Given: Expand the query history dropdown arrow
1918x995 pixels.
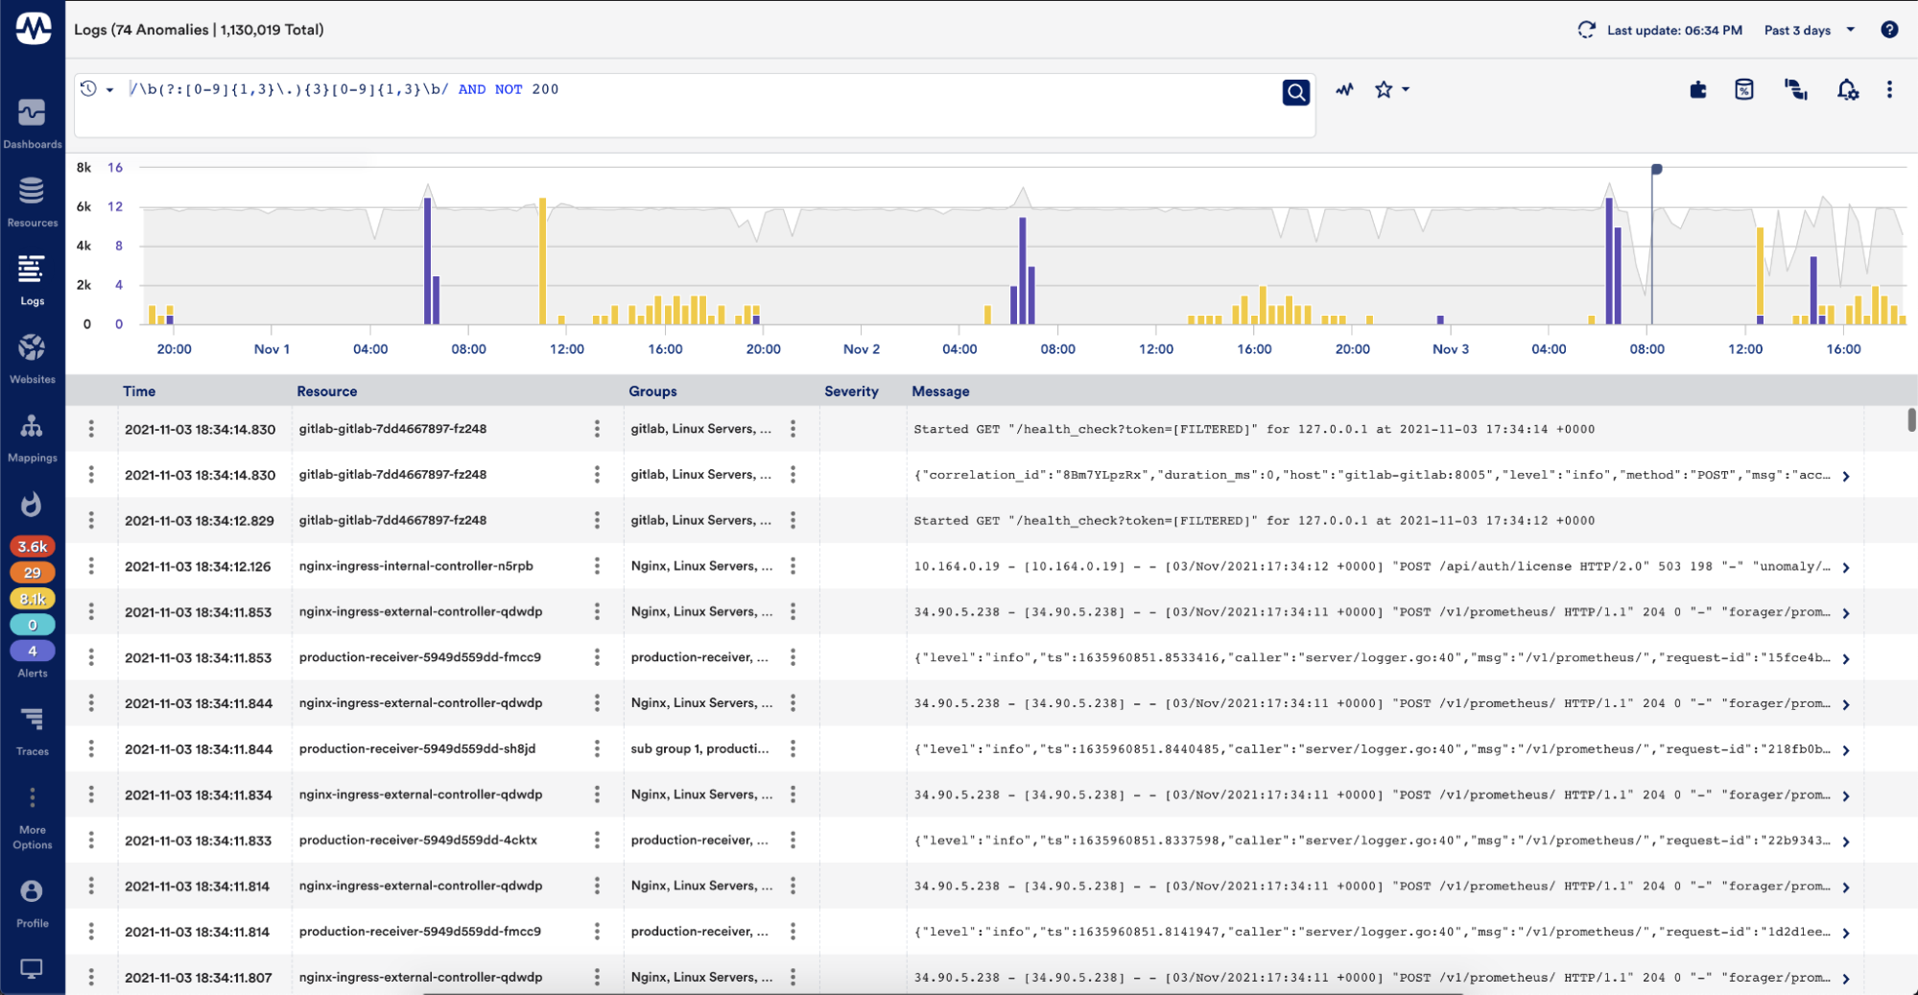Looking at the screenshot, I should [x=109, y=89].
